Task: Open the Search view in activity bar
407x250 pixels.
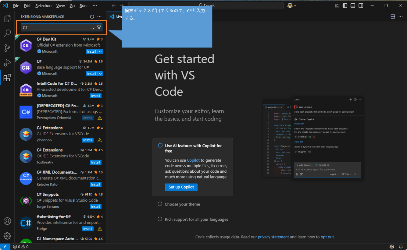Action: (x=7, y=33)
